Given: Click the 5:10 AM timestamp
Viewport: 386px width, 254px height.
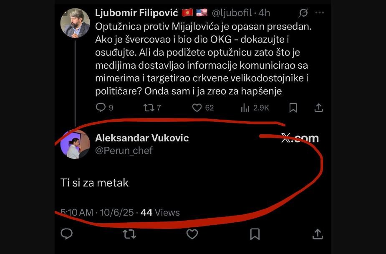Looking at the screenshot, I should click(x=77, y=212).
